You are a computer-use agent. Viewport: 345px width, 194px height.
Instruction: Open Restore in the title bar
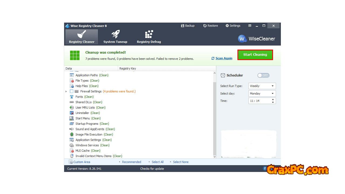211,26
